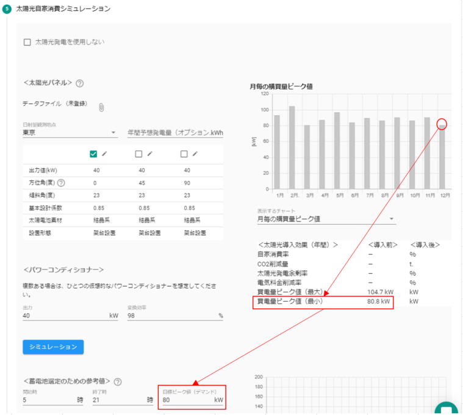The height and width of the screenshot is (415, 463).
Task: Click the 変換効率 input field
Action: [171, 316]
